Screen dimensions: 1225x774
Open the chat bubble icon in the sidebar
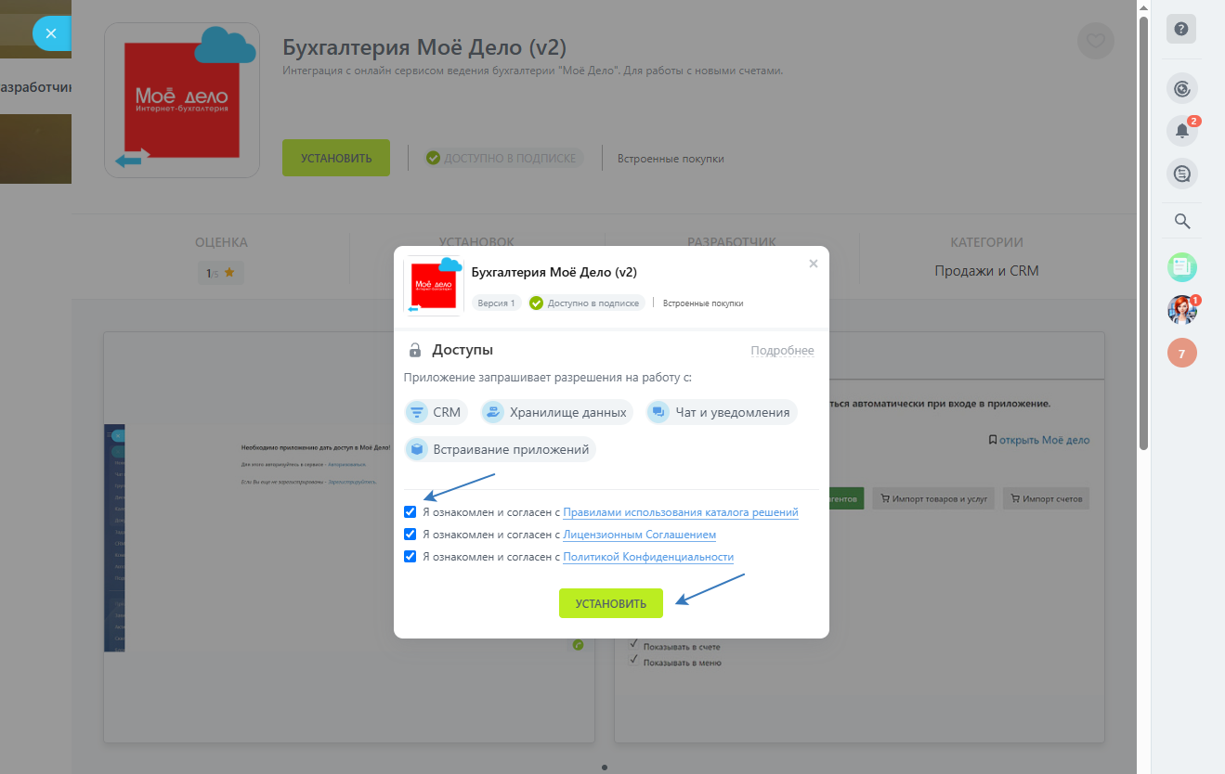coord(1182,174)
